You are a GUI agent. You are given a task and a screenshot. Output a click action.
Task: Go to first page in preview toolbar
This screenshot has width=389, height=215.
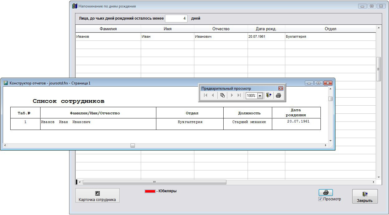click(205, 95)
